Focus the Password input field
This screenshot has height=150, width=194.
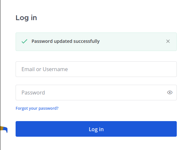pos(96,93)
